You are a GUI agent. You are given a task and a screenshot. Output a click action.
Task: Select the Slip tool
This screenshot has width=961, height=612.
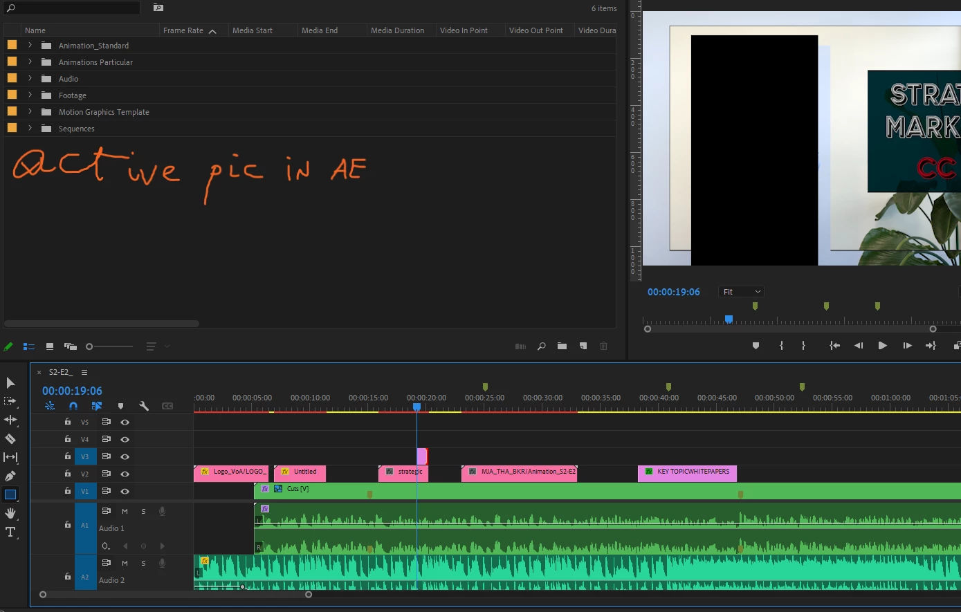click(10, 457)
